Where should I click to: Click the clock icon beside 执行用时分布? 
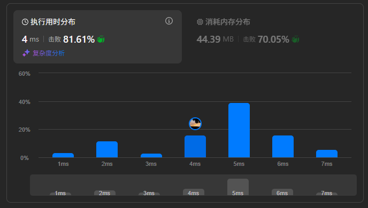pos(25,22)
